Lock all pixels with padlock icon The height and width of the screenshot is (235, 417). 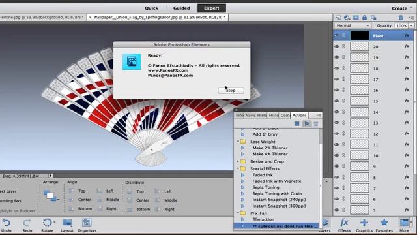coord(365,18)
